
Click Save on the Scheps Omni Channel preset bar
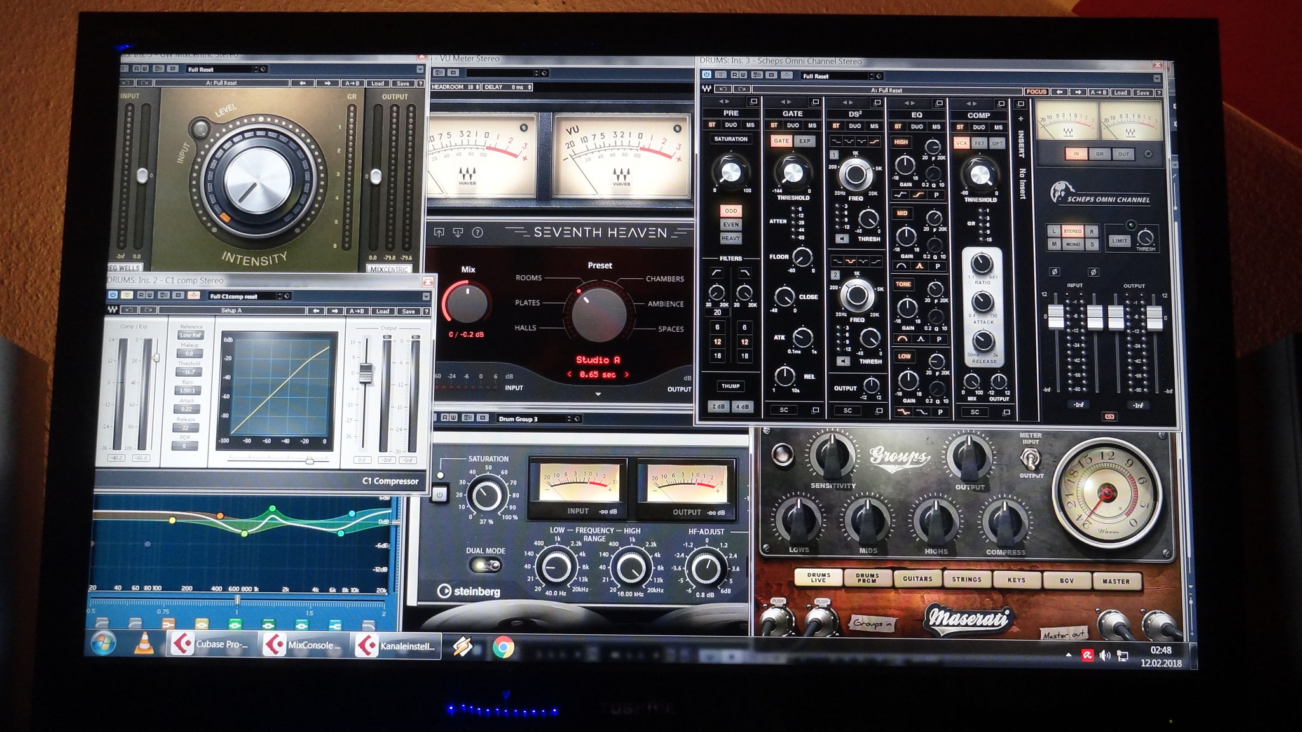1143,92
